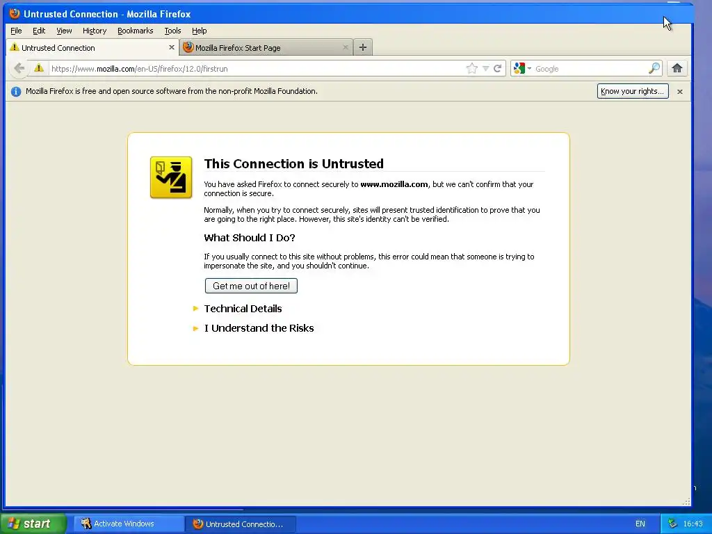
Task: Open the File menu
Action: (x=16, y=31)
